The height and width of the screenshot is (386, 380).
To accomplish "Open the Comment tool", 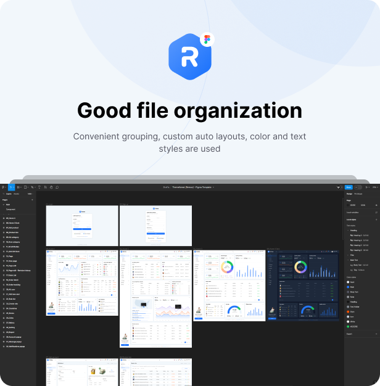I will [57, 187].
